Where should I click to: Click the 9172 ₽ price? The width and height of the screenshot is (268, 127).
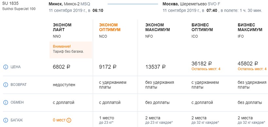[x=108, y=67]
